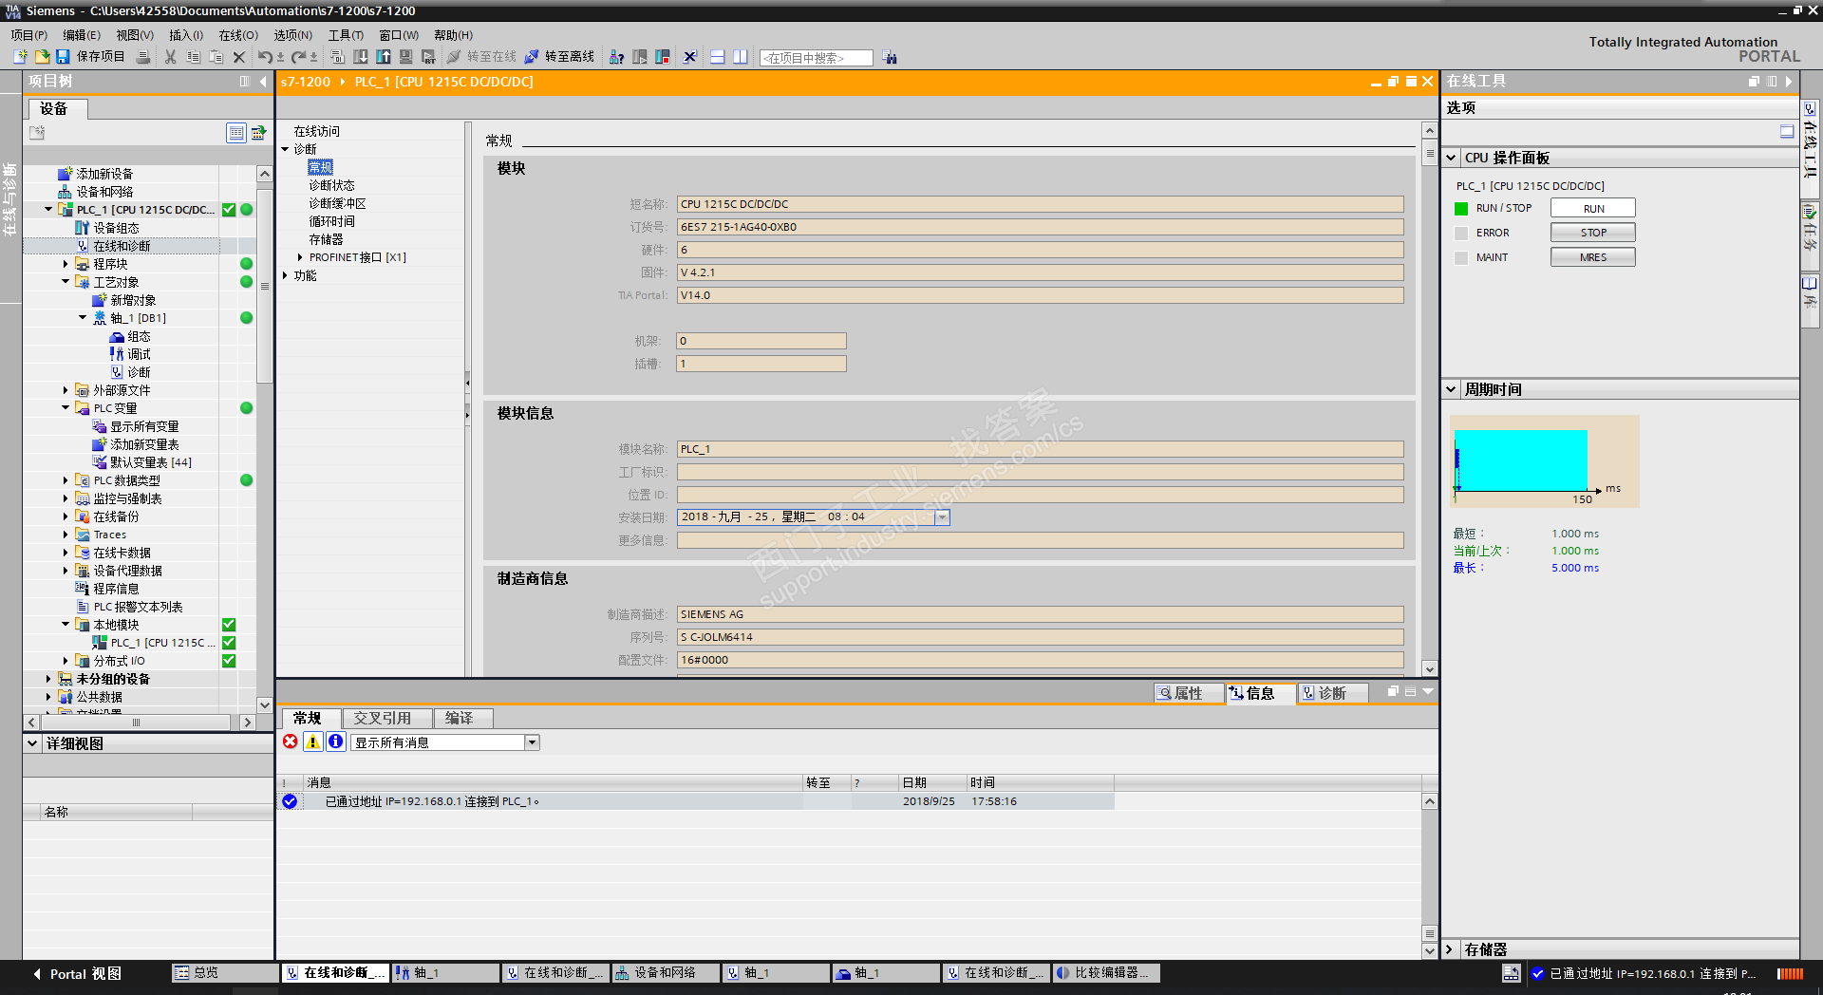Click the cut scissors icon
This screenshot has height=995, width=1823.
click(170, 57)
